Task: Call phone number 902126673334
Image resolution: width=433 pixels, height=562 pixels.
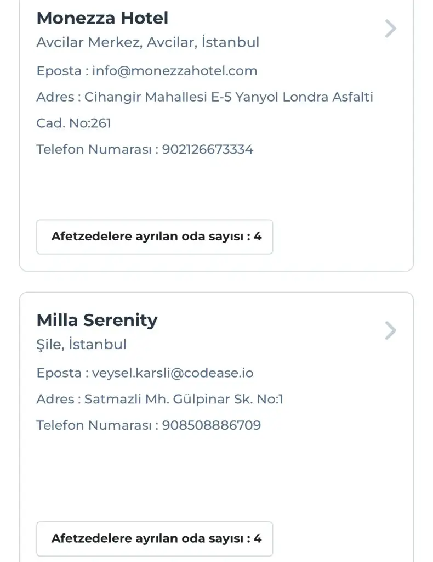Action: (208, 149)
